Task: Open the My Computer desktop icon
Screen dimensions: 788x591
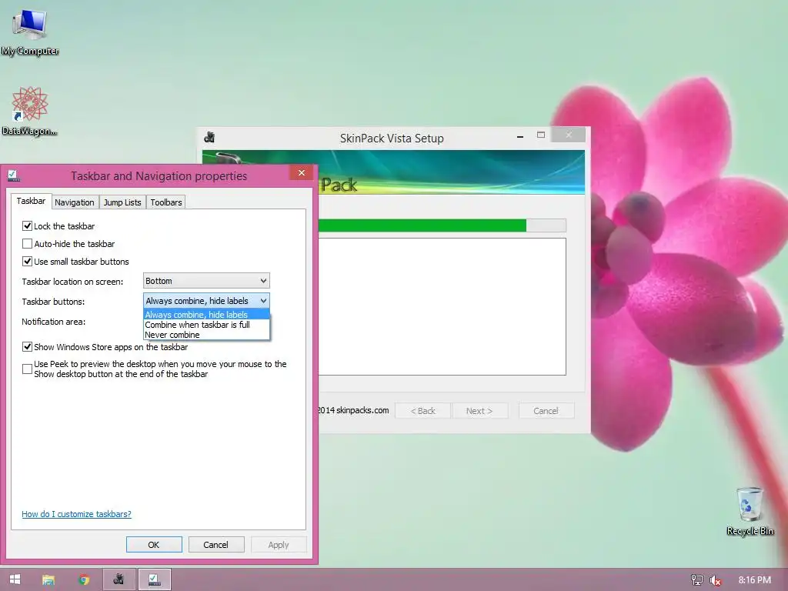Action: (x=30, y=32)
